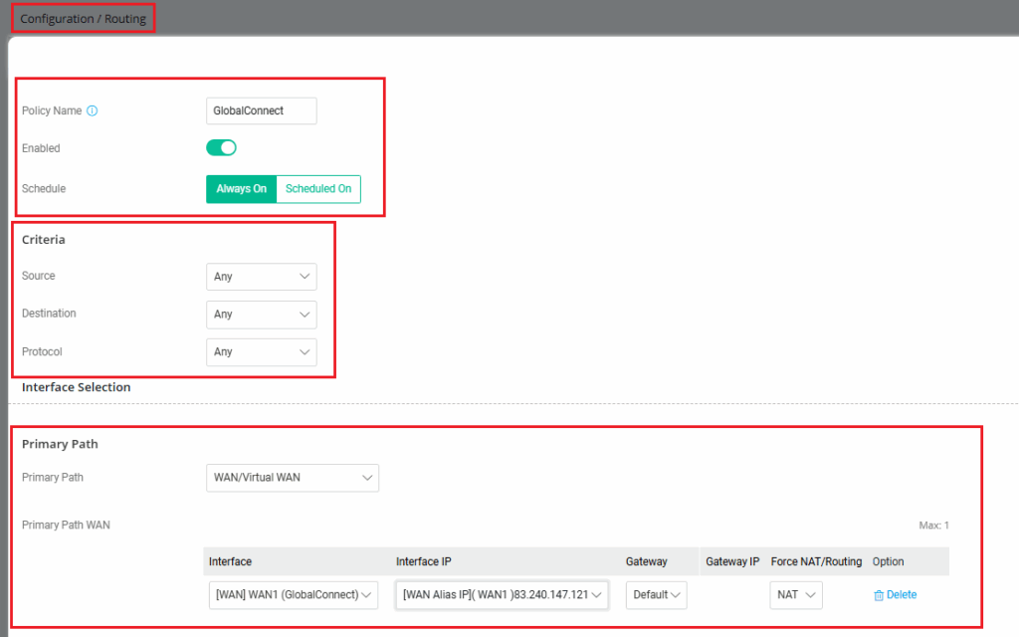This screenshot has height=637, width=1019.
Task: Click the info icon beside Policy Name
Action: tap(93, 111)
